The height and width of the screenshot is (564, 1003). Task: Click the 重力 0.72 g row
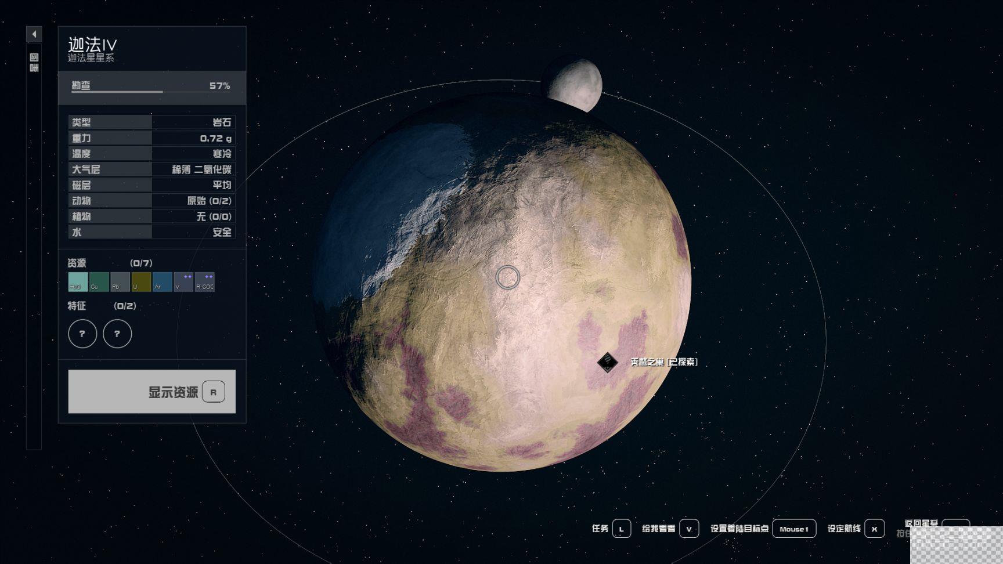point(151,138)
